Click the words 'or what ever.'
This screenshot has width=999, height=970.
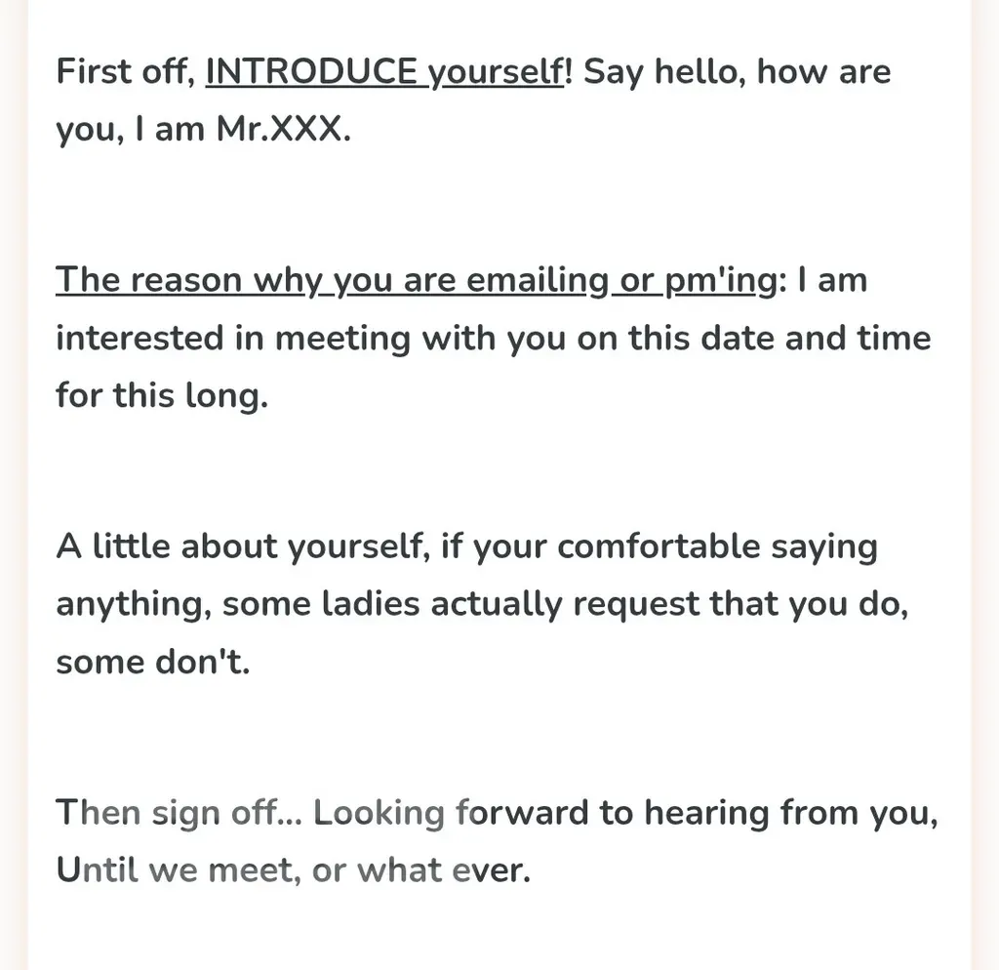tap(421, 869)
